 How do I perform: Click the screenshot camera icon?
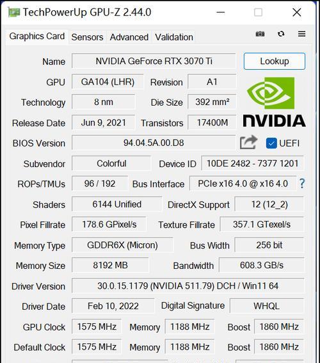[260, 34]
